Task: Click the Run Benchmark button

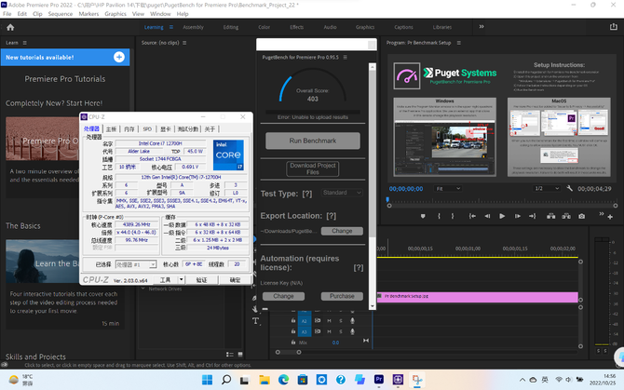Action: (x=313, y=141)
